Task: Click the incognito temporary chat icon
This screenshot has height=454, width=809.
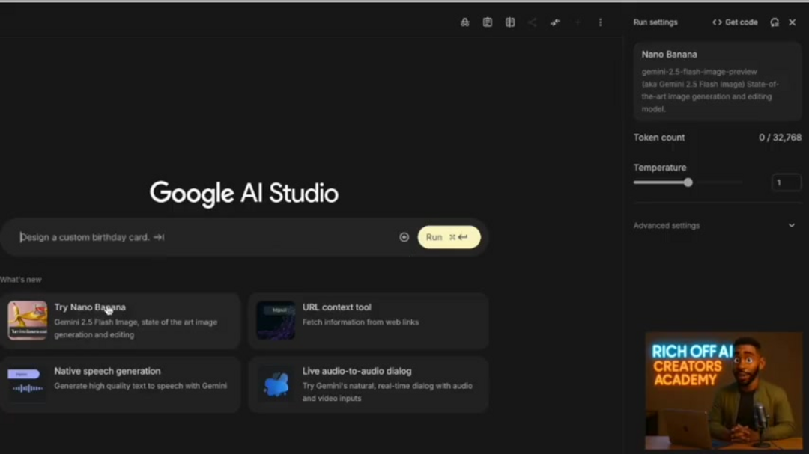Action: [465, 22]
